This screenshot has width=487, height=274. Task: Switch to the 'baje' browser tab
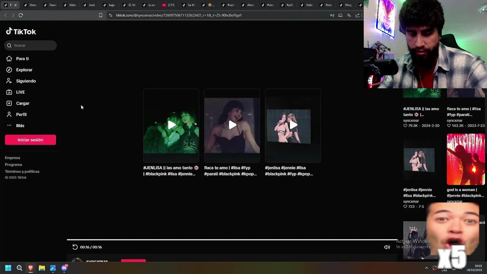point(110,5)
